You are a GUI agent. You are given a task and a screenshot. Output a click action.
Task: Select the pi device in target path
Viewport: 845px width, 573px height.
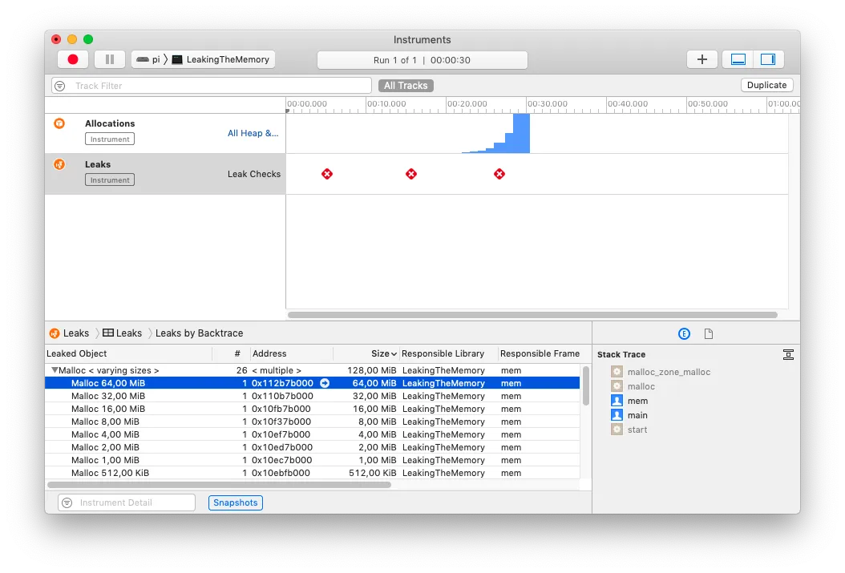(149, 60)
